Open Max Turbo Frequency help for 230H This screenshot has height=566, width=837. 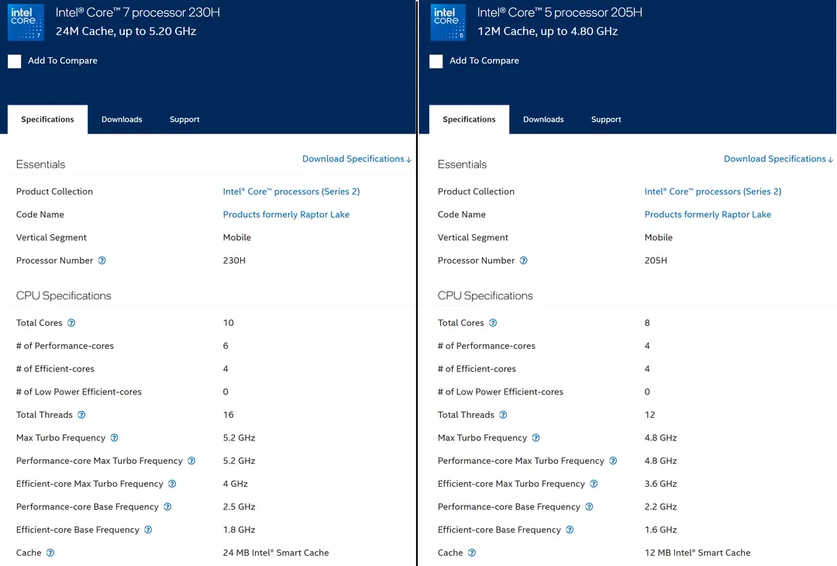(x=114, y=438)
